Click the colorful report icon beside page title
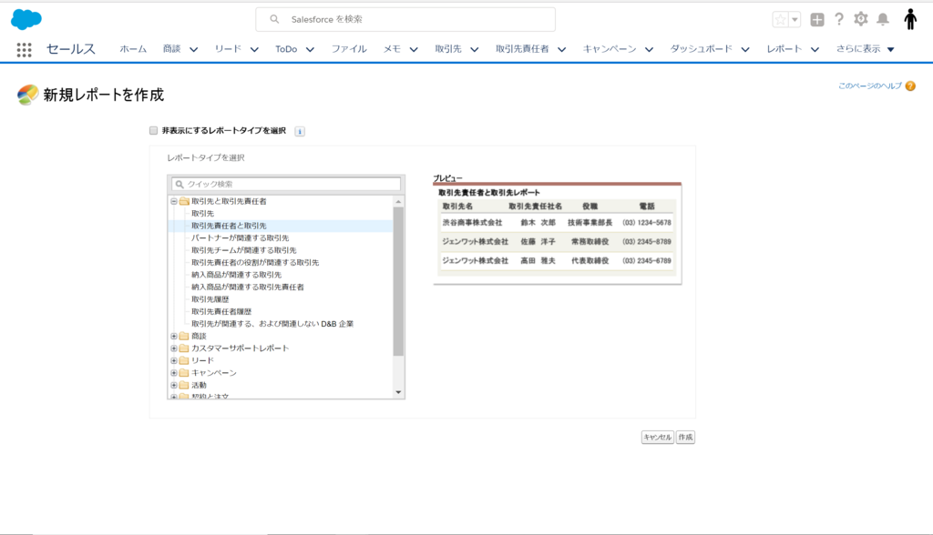933x535 pixels. 27,95
